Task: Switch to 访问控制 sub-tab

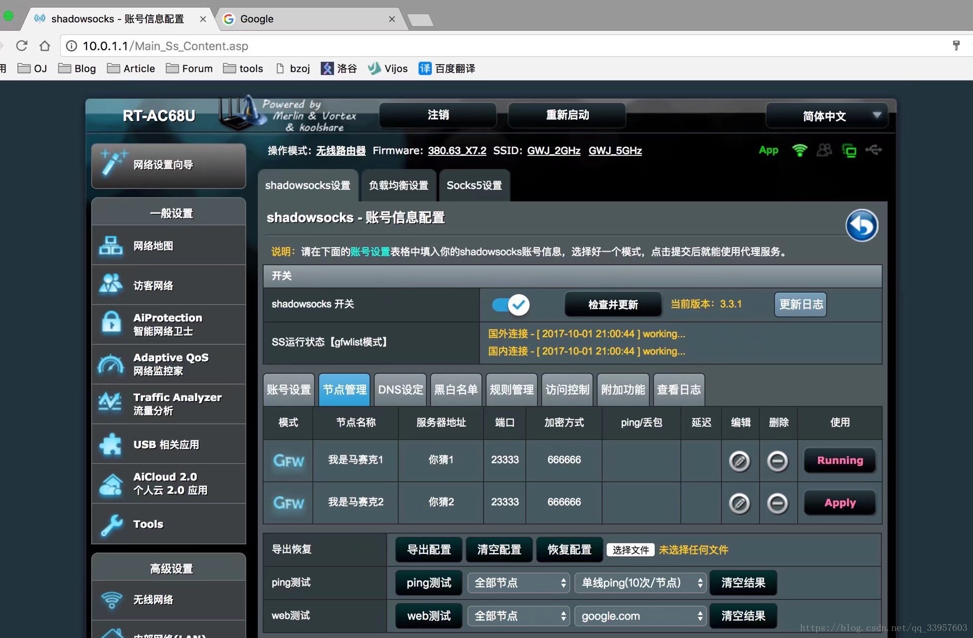Action: 568,389
